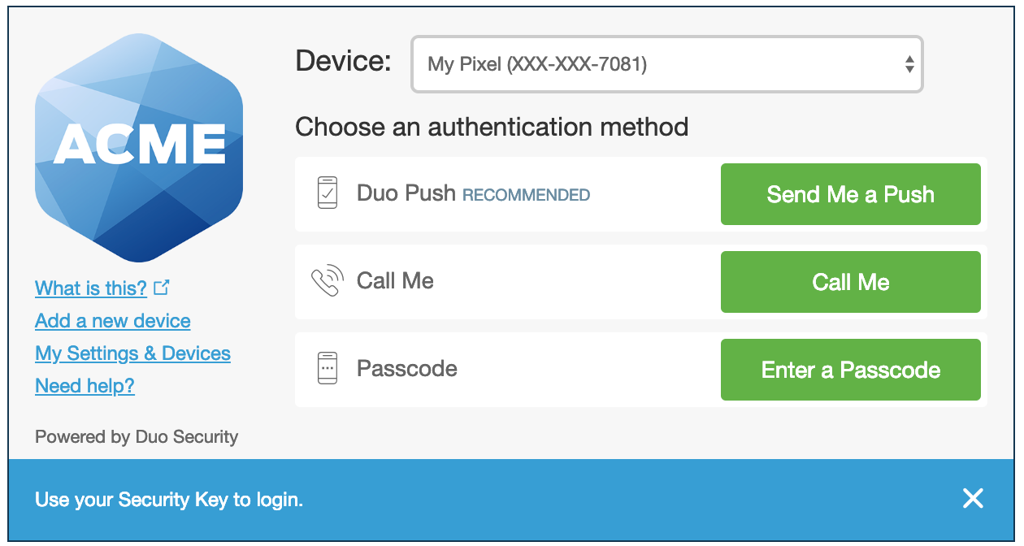This screenshot has width=1024, height=546.
Task: Select the Duo Push RECOMMENDED row label
Action: (x=473, y=194)
